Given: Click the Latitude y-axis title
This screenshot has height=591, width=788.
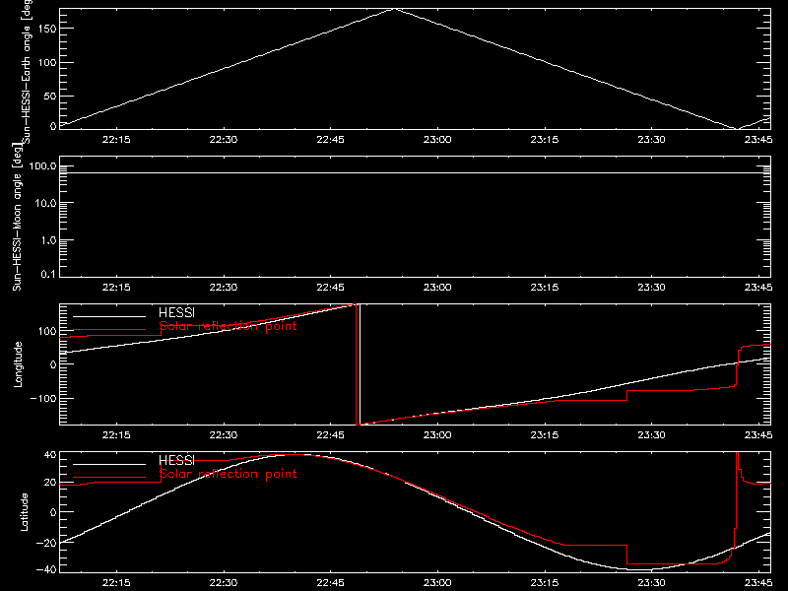Looking at the screenshot, I should 24,512.
